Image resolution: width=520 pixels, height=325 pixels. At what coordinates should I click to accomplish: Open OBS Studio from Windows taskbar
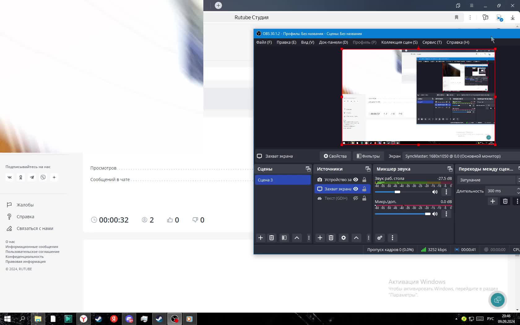point(175,319)
